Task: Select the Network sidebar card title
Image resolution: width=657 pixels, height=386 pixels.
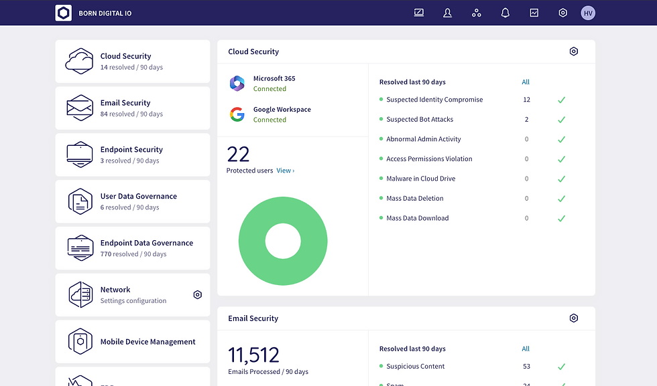Action: (115, 290)
